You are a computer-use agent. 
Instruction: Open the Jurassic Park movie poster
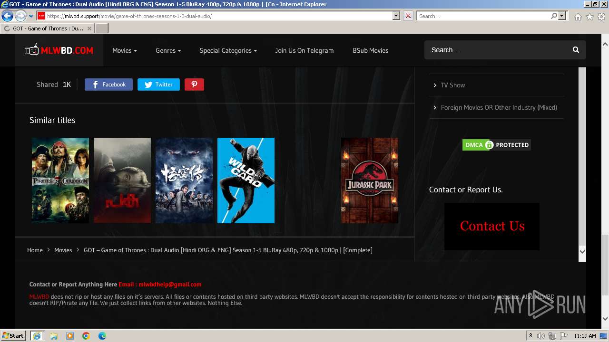click(x=370, y=180)
